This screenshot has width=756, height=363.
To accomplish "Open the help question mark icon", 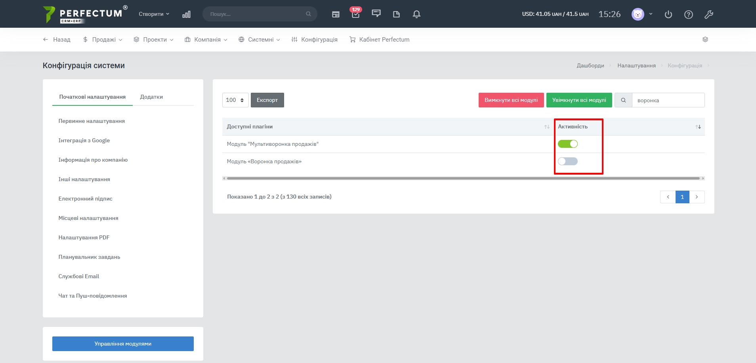I will (688, 15).
